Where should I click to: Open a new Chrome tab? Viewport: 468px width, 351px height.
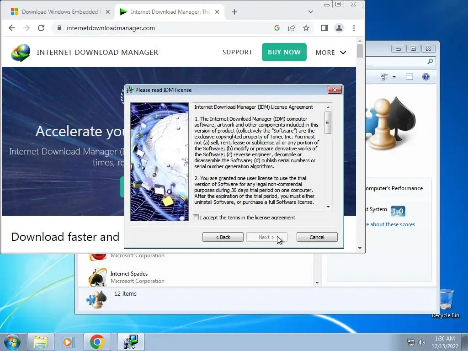[x=234, y=12]
